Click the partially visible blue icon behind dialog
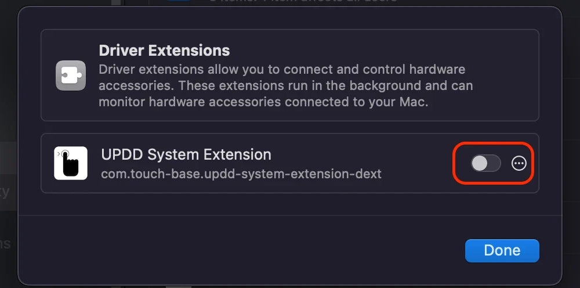Image resolution: width=580 pixels, height=288 pixels. click(178, 1)
